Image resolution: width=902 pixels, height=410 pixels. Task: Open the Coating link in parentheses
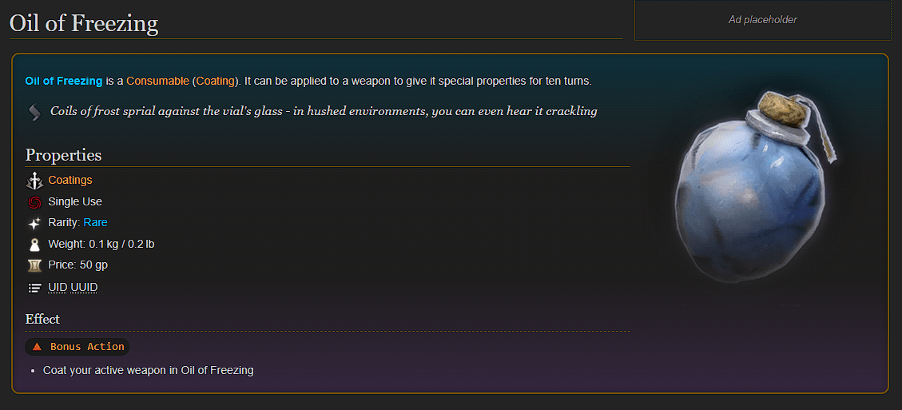tap(215, 82)
